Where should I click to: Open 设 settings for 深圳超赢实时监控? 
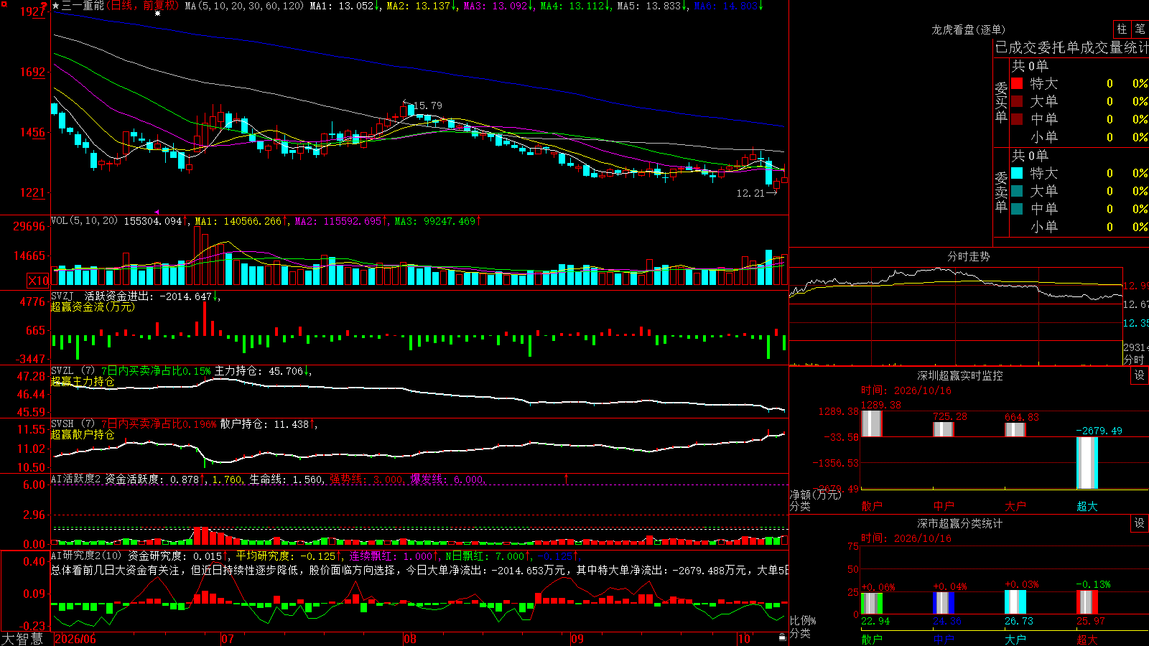[x=1140, y=375]
